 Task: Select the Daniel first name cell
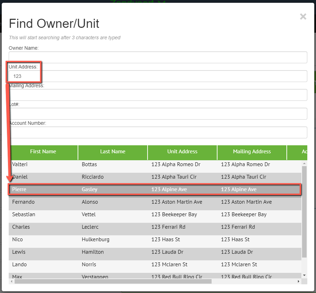[x=20, y=177]
